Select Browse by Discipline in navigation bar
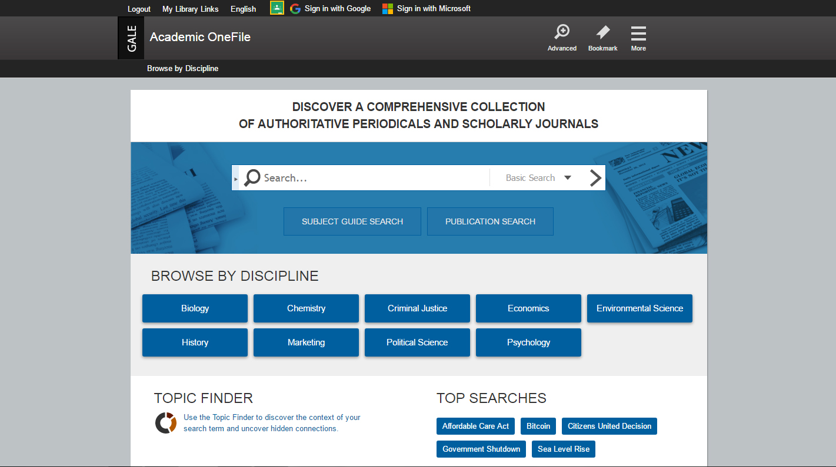 [182, 69]
